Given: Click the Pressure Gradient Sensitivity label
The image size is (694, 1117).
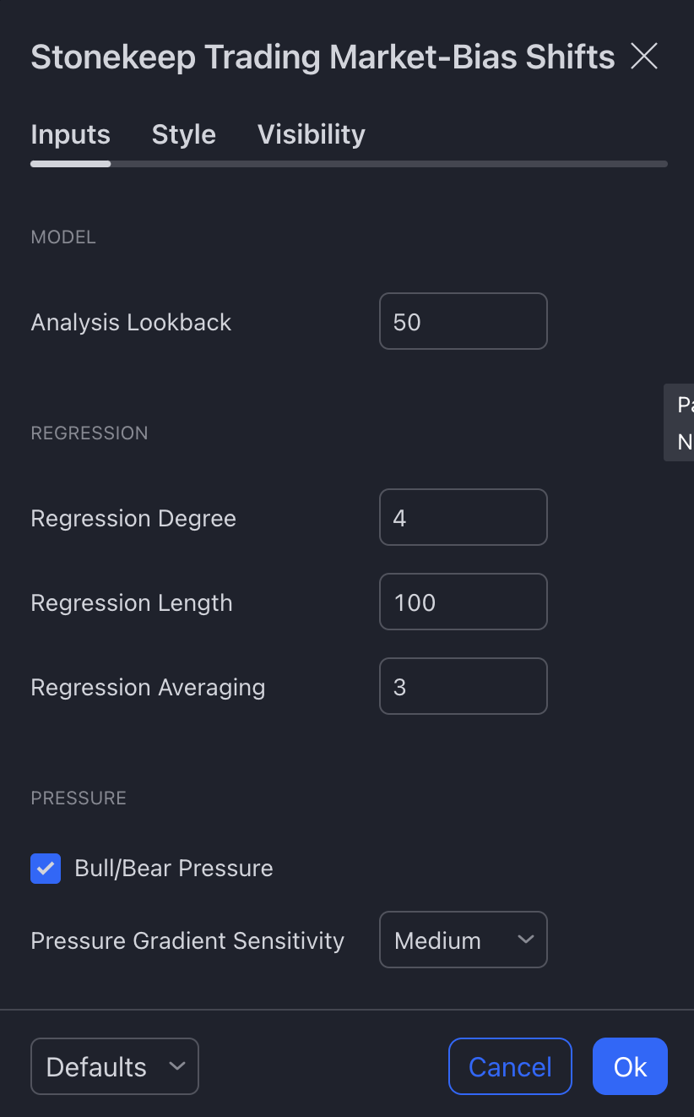Looking at the screenshot, I should (187, 940).
